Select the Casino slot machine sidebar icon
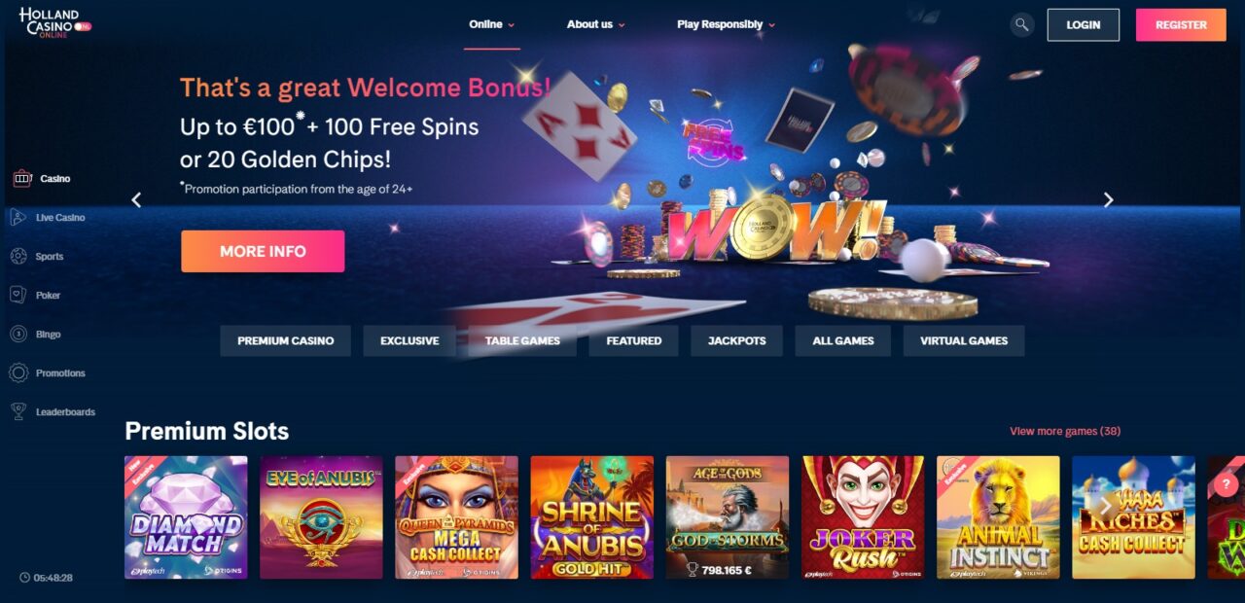Image resolution: width=1245 pixels, height=603 pixels. tap(21, 179)
